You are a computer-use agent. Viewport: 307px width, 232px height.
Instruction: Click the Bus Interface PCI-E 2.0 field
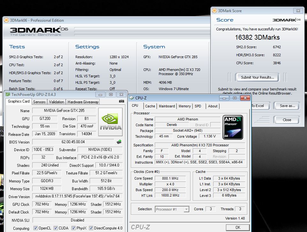[100, 157]
